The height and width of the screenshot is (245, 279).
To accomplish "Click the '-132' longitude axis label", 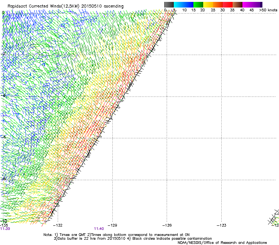I will pos(58,225).
